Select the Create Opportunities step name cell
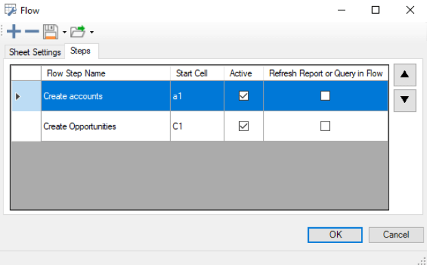Viewport: 427px width, 265px height. click(106, 126)
